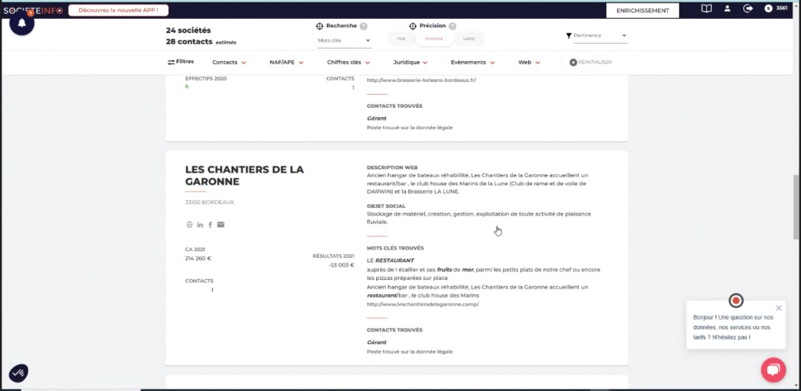
Task: Set precision to Fine
Action: click(401, 38)
